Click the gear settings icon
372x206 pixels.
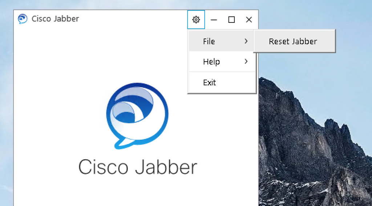point(196,20)
